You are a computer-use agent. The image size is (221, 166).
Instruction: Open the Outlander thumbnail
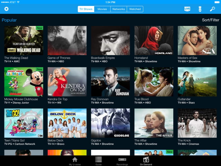click(x=197, y=82)
